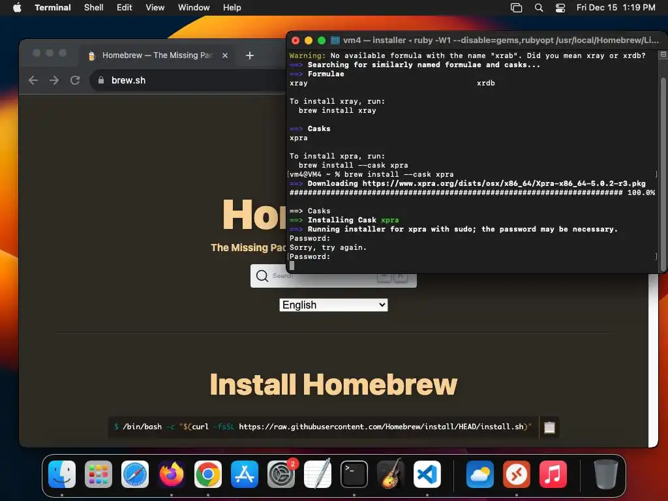This screenshot has width=668, height=501.
Task: Open System Settings with update badge
Action: [x=281, y=474]
